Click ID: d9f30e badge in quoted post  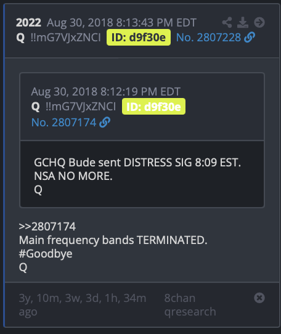[153, 107]
